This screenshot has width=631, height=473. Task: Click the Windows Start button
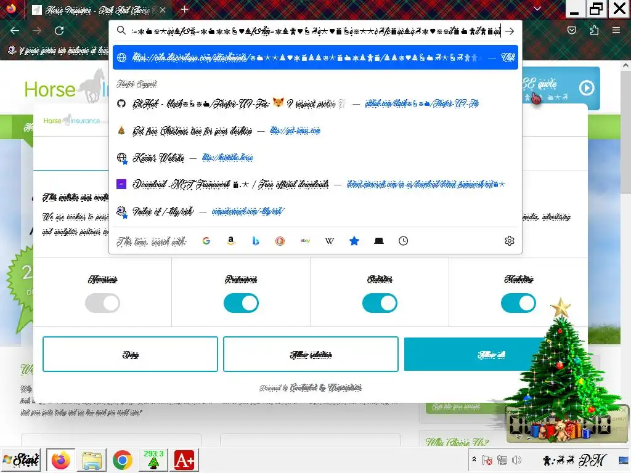(22, 459)
